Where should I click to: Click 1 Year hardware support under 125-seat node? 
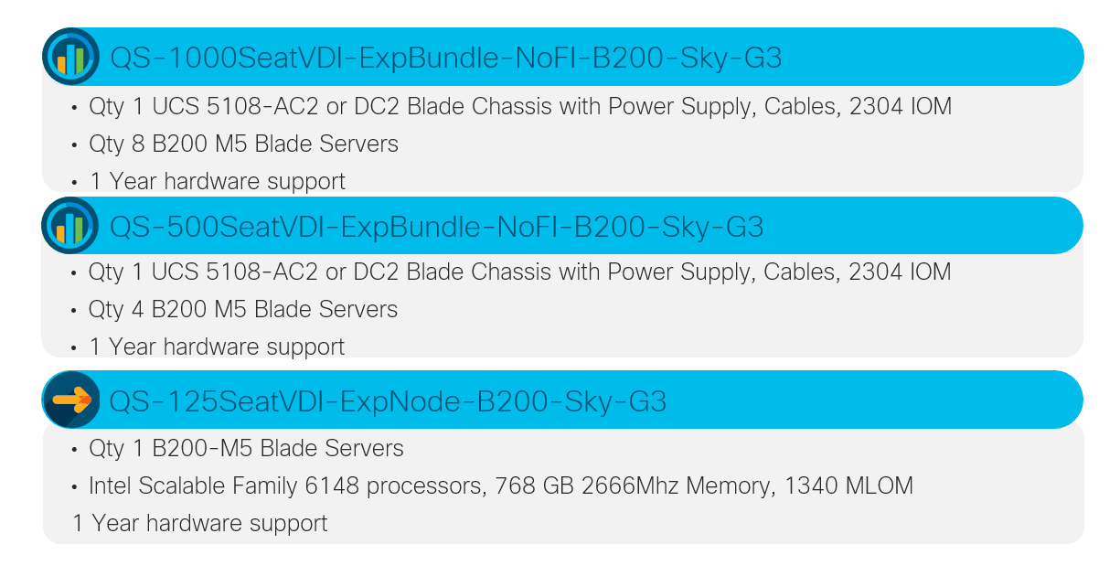click(200, 523)
